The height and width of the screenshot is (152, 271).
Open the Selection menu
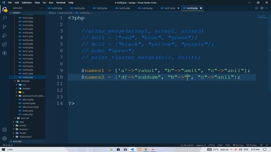(x=27, y=3)
